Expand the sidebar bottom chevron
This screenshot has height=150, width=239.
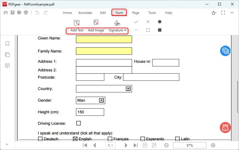[7, 144]
